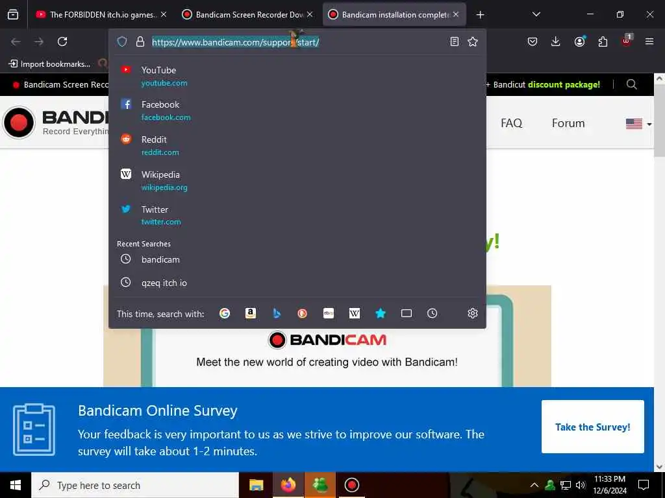Search with Amazon this time
665x498 pixels.
click(x=250, y=313)
